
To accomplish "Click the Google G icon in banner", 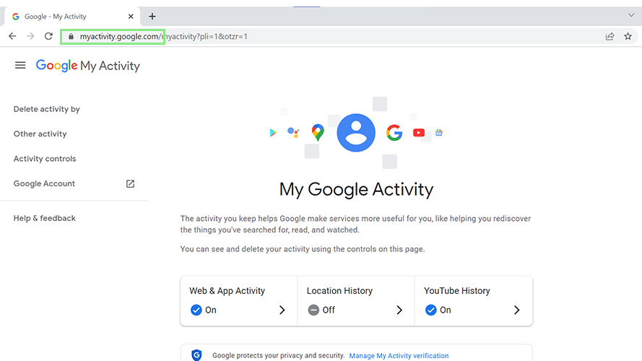I will [x=394, y=133].
